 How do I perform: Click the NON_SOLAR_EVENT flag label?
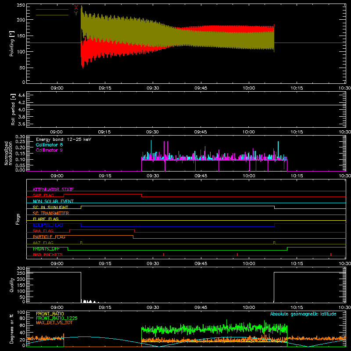coord(53,201)
